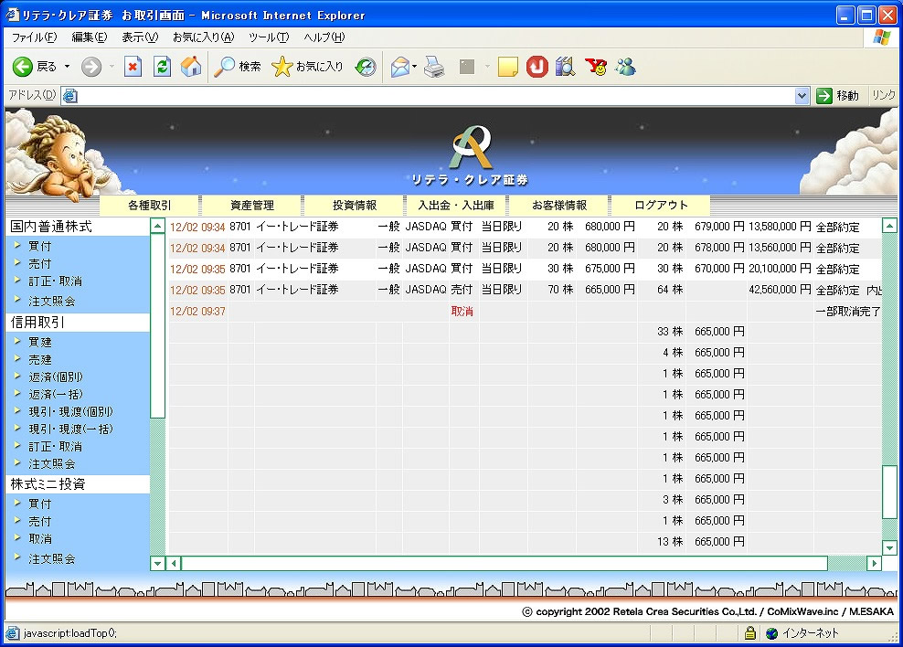Click the ログアウト tab
Image resolution: width=903 pixels, height=647 pixels.
coord(661,206)
